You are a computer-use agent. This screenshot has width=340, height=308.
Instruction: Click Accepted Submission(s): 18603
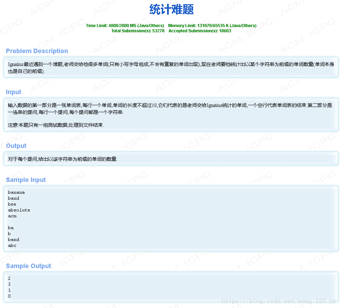tap(200, 31)
